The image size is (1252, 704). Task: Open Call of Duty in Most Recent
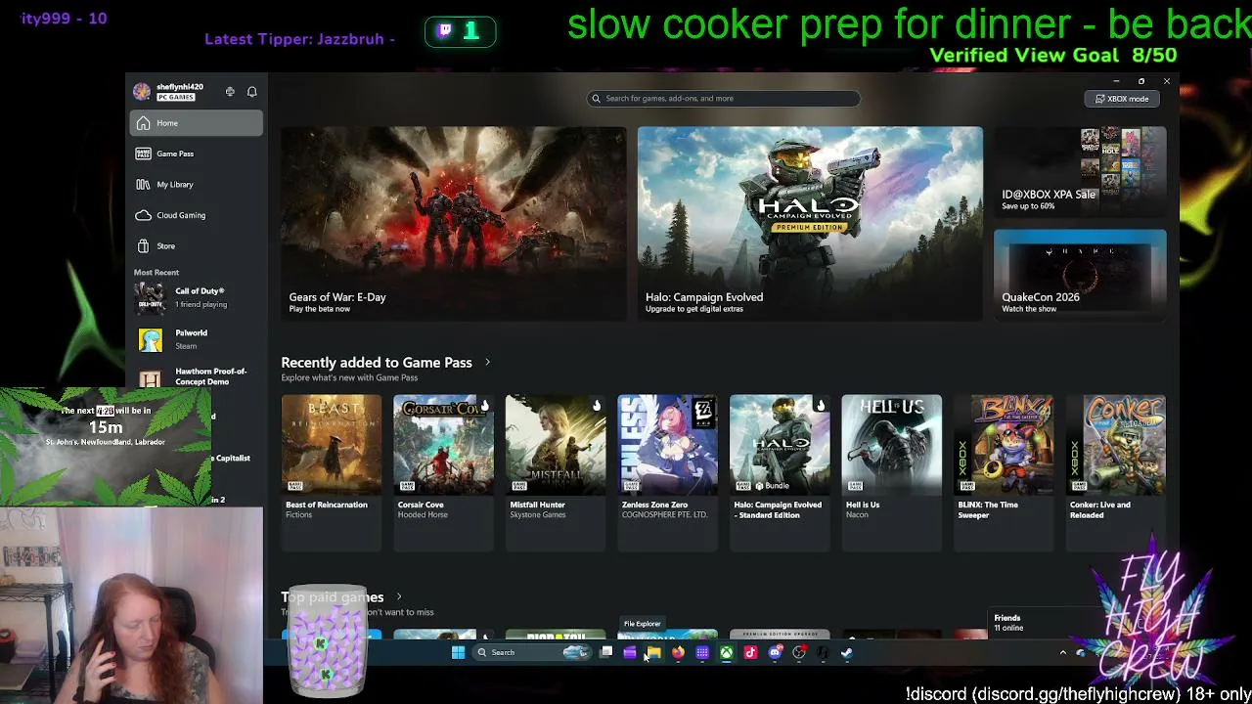[x=196, y=297]
